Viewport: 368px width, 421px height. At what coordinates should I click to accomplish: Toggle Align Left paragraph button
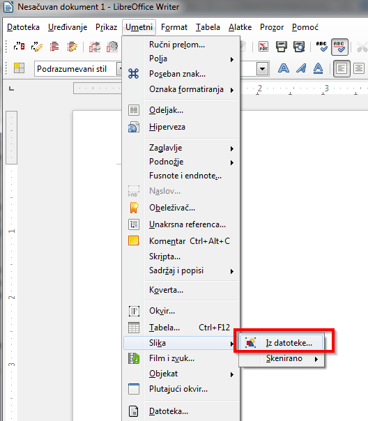click(x=342, y=69)
